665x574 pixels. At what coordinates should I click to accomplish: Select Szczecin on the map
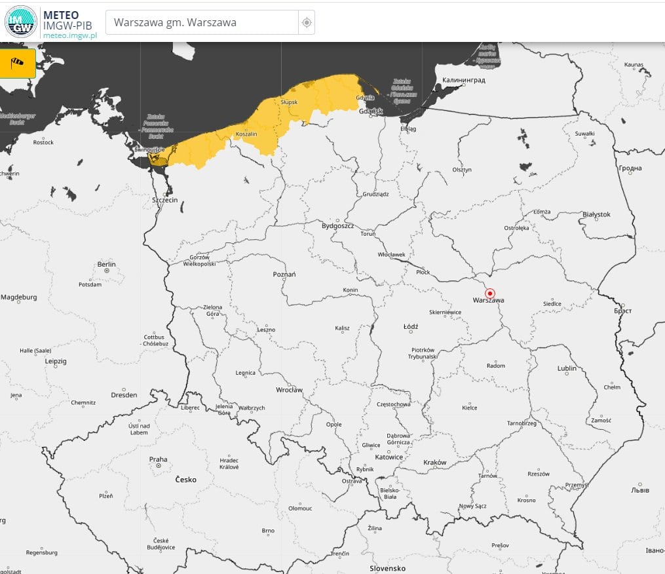pyautogui.click(x=164, y=200)
